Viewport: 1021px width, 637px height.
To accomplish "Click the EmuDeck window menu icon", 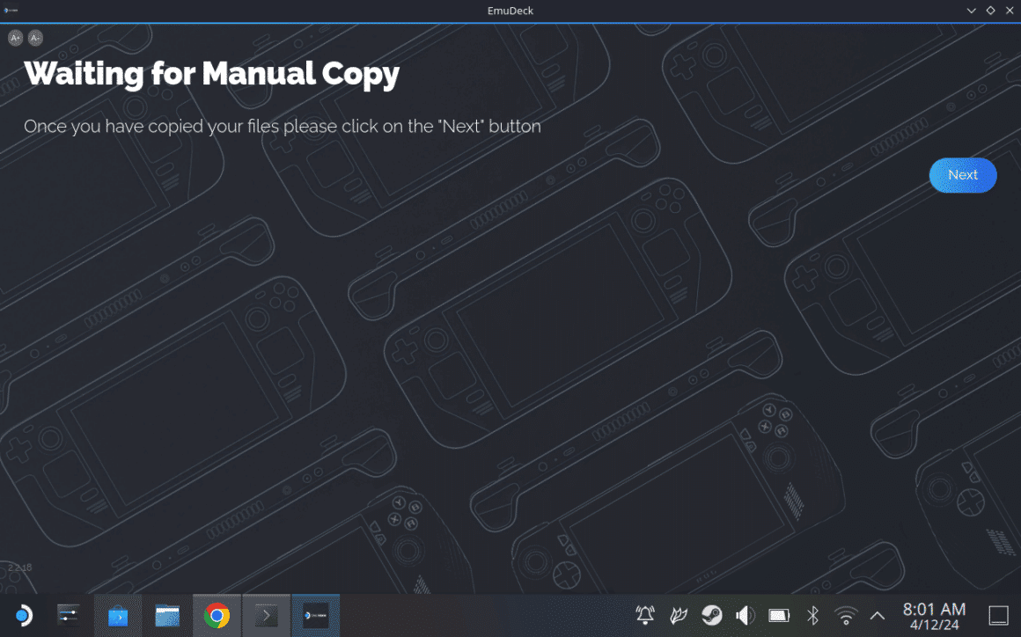I will pyautogui.click(x=11, y=11).
